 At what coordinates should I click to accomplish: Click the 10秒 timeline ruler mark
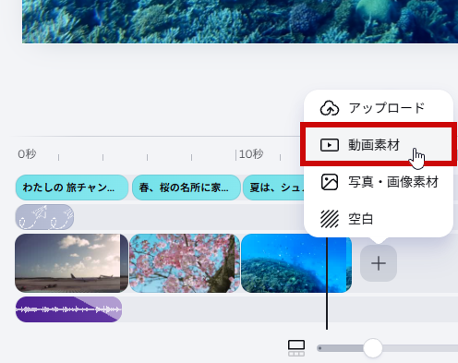pos(251,154)
